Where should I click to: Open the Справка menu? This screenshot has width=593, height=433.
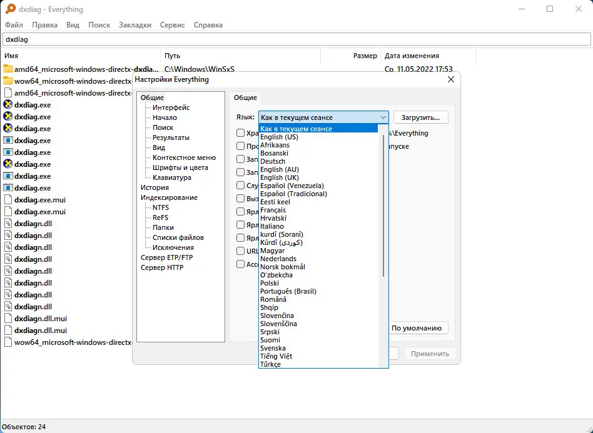(x=208, y=25)
